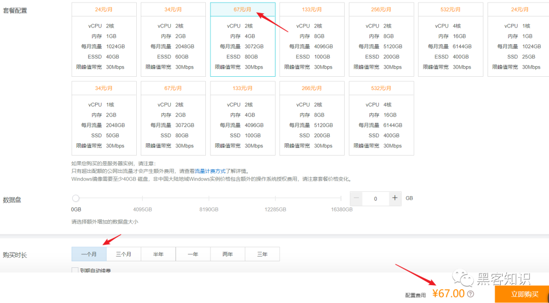This screenshot has width=549, height=303.
Task: Choose the 133元/月 plan with ESSD 100GB
Action: pyautogui.click(x=312, y=40)
